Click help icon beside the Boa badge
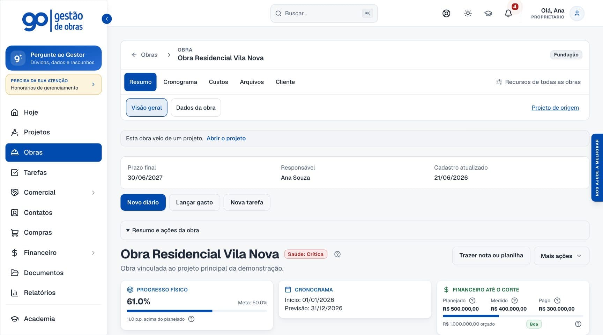This screenshot has height=335, width=603. pos(578,324)
